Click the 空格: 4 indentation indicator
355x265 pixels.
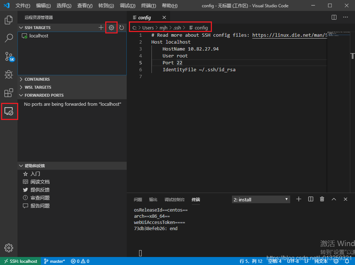click(275, 261)
